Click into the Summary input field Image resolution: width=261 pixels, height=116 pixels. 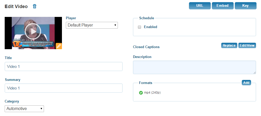click(63, 88)
